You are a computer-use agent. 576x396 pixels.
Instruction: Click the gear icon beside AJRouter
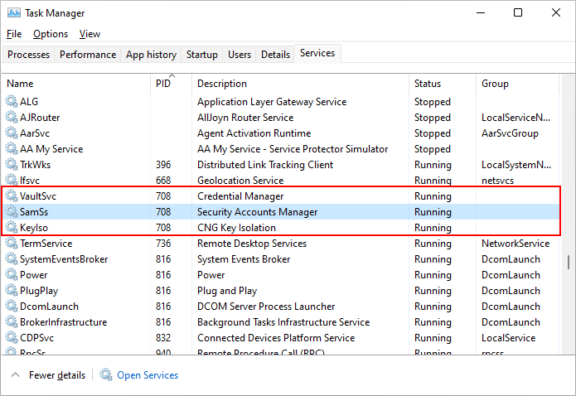[x=12, y=117]
